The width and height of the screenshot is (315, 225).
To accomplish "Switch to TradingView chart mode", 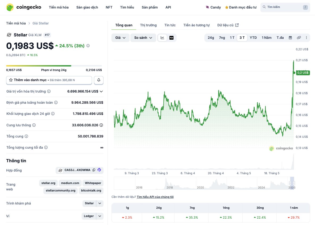I will tap(171, 38).
